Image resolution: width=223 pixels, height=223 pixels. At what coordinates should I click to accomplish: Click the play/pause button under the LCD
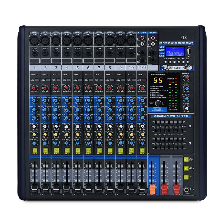[183, 62]
